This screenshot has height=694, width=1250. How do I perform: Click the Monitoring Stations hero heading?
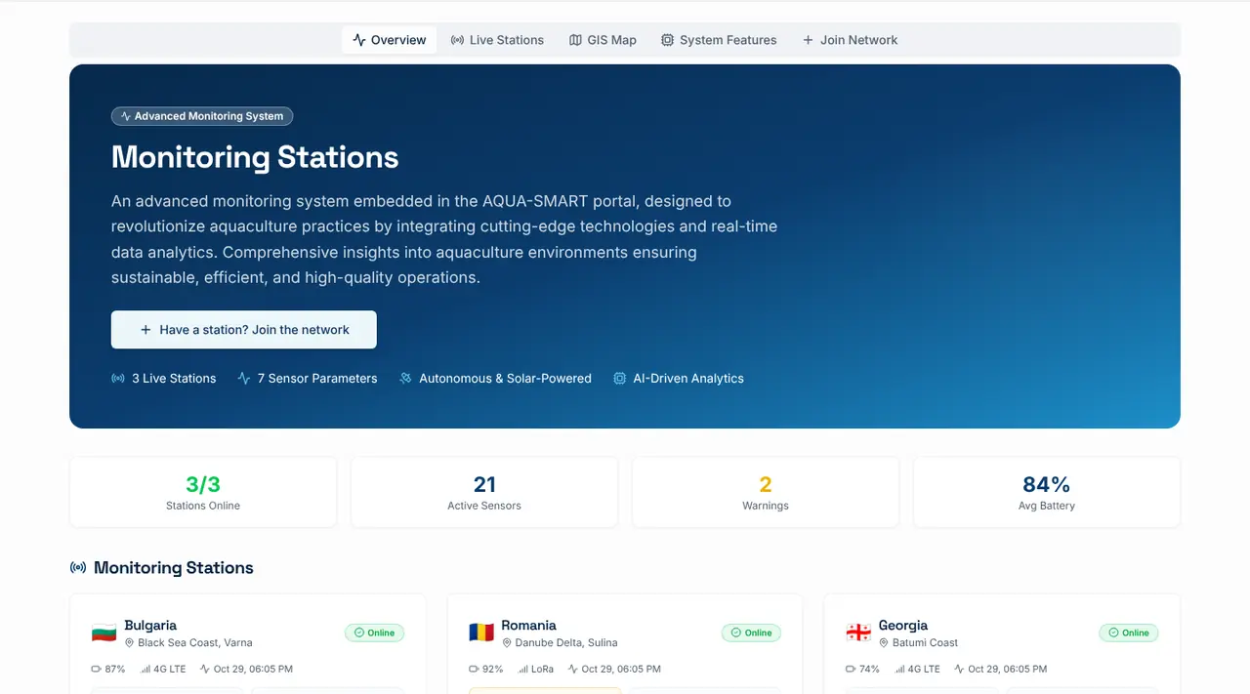255,157
